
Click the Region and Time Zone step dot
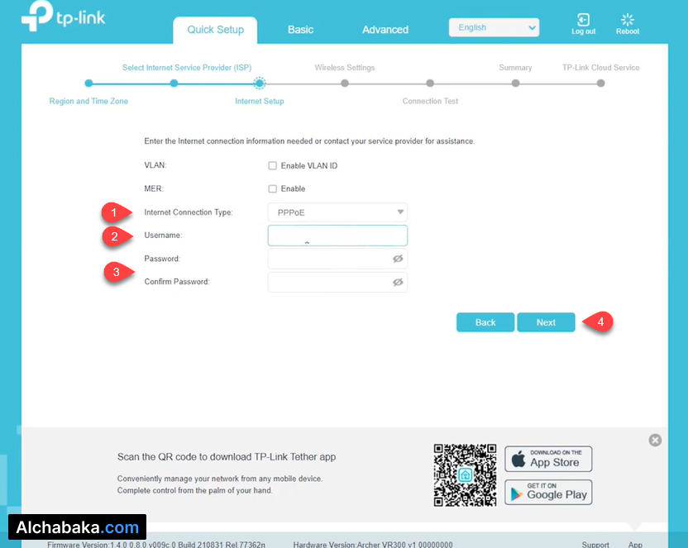pos(88,83)
